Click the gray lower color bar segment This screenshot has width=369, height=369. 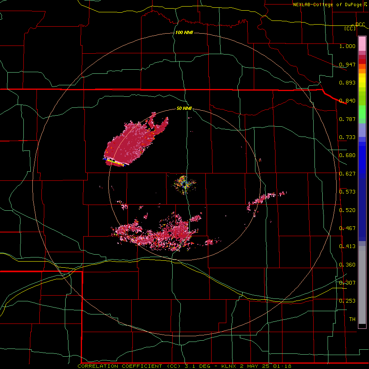362,285
